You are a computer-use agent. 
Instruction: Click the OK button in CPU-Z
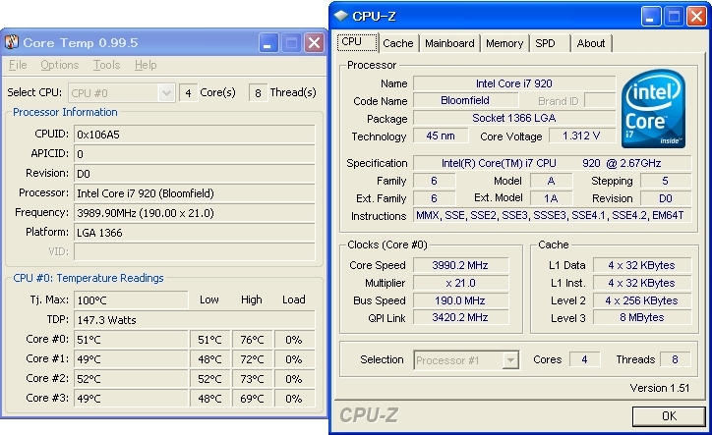669,416
